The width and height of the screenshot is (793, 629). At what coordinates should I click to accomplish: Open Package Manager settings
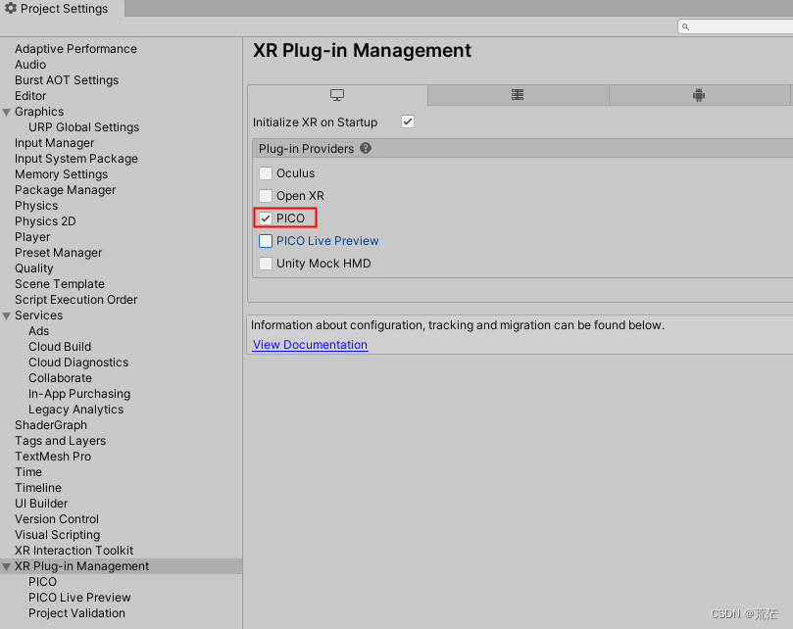pyautogui.click(x=66, y=190)
